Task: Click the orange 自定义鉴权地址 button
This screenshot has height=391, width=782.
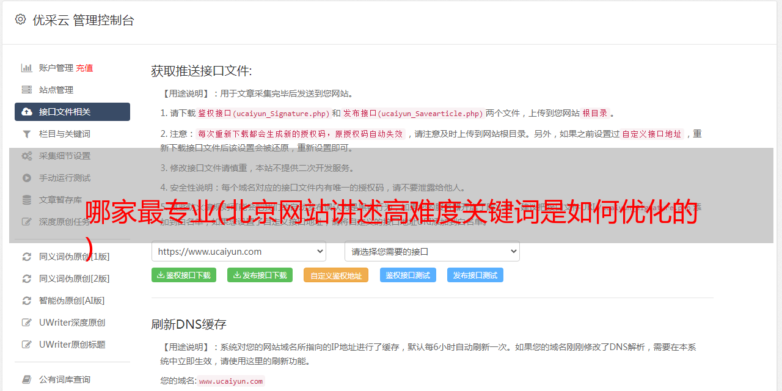Action: pos(336,275)
